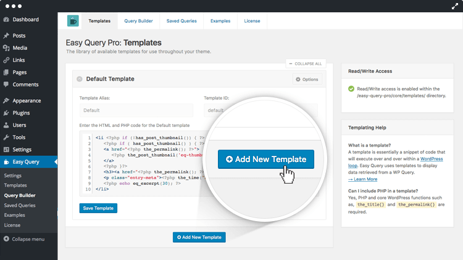463x260 pixels.
Task: Open the Saved Queries tab
Action: tap(181, 21)
